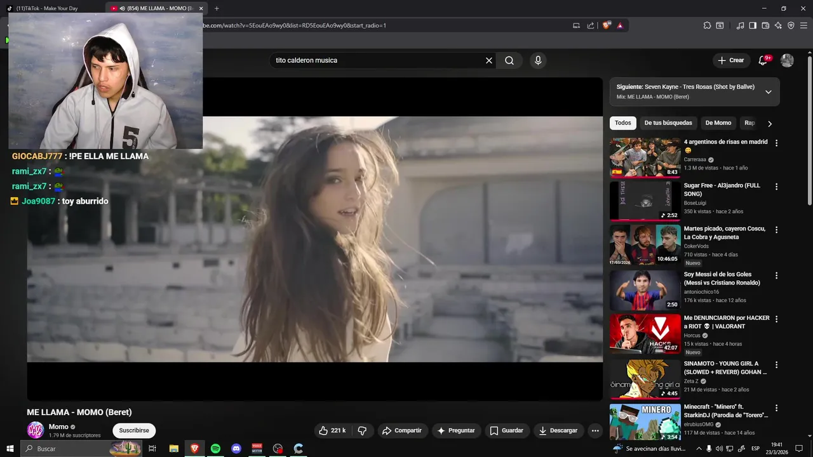This screenshot has height=457, width=813.
Task: Open 'Minecraft - Minero' video thumbnail
Action: 645,422
